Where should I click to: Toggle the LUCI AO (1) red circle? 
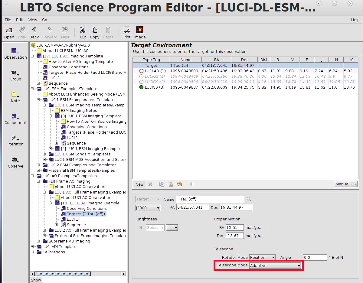pos(141,71)
